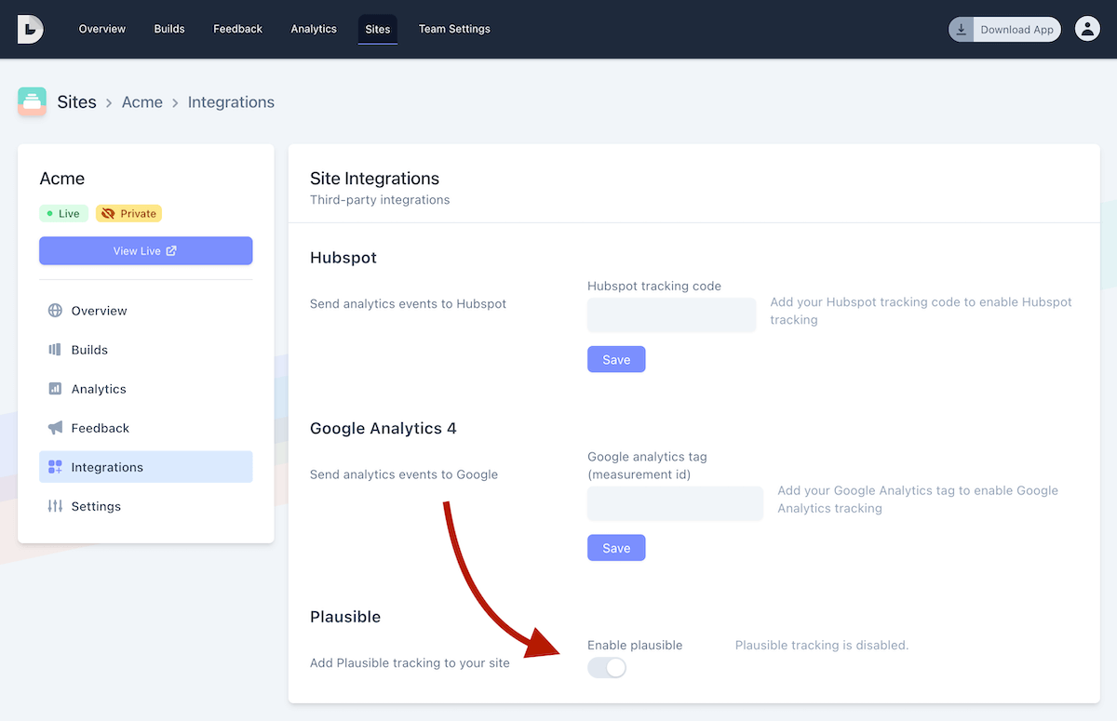Click the Private badge with eye-slash icon
Viewport: 1117px width, 721px height.
click(x=128, y=213)
